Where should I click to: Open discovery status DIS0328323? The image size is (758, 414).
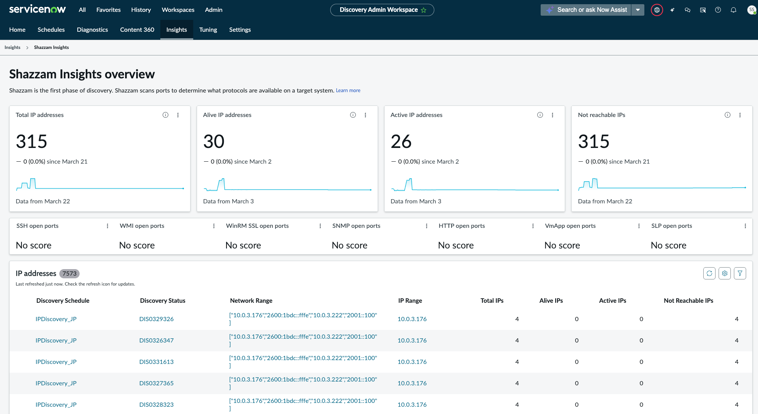click(x=156, y=405)
